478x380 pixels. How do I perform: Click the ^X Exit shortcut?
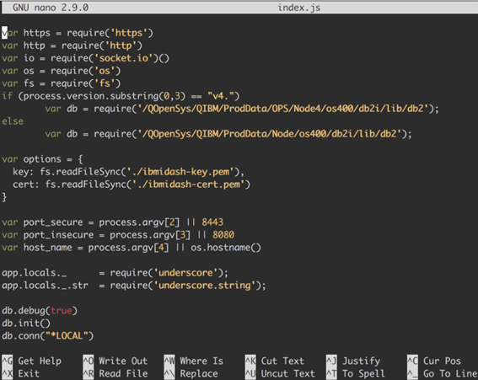pos(21,373)
